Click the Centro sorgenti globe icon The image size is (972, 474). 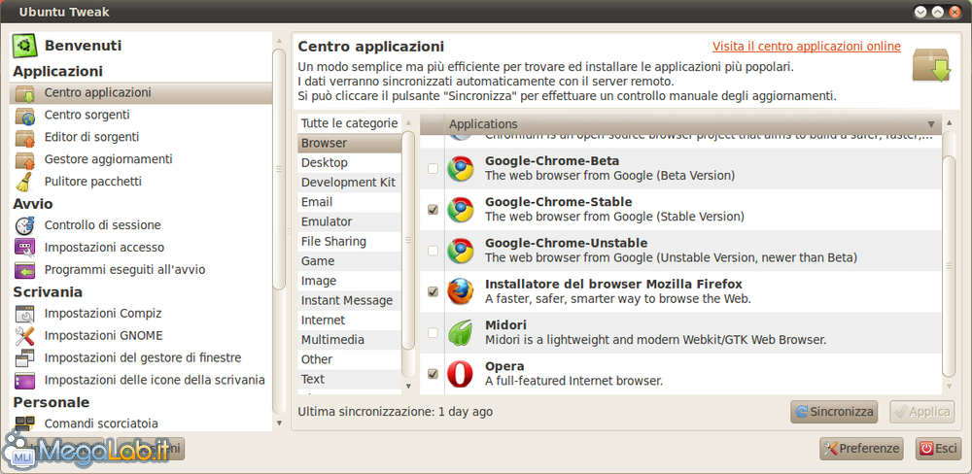pos(25,116)
